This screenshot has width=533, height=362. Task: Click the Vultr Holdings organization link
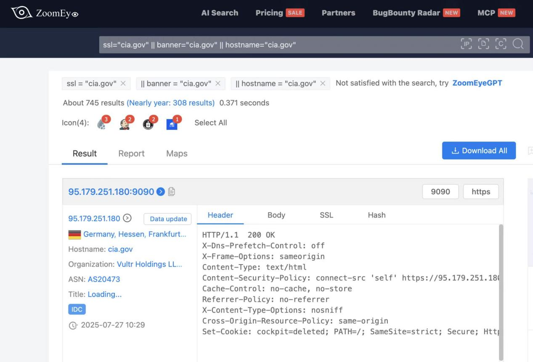pos(149,264)
